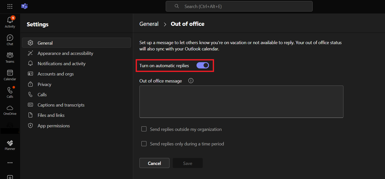Check Send replies outside my organization
The image size is (385, 179).
tap(144, 129)
